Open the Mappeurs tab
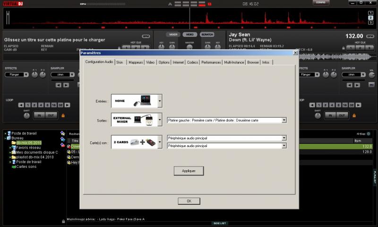378x227 pixels. [136, 62]
